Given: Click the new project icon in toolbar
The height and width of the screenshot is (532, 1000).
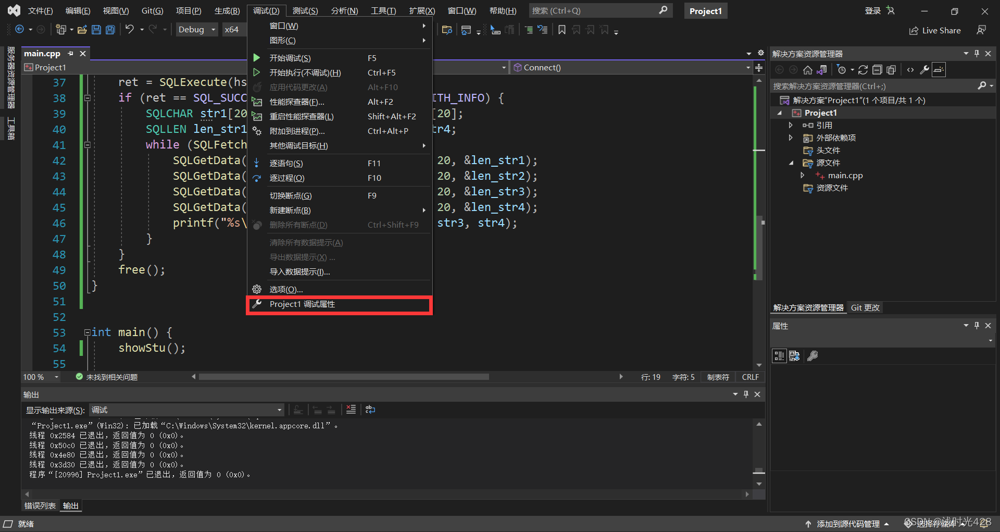Looking at the screenshot, I should pyautogui.click(x=61, y=30).
